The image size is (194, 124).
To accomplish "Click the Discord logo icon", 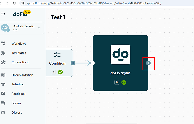I will pyautogui.click(x=3, y=112).
